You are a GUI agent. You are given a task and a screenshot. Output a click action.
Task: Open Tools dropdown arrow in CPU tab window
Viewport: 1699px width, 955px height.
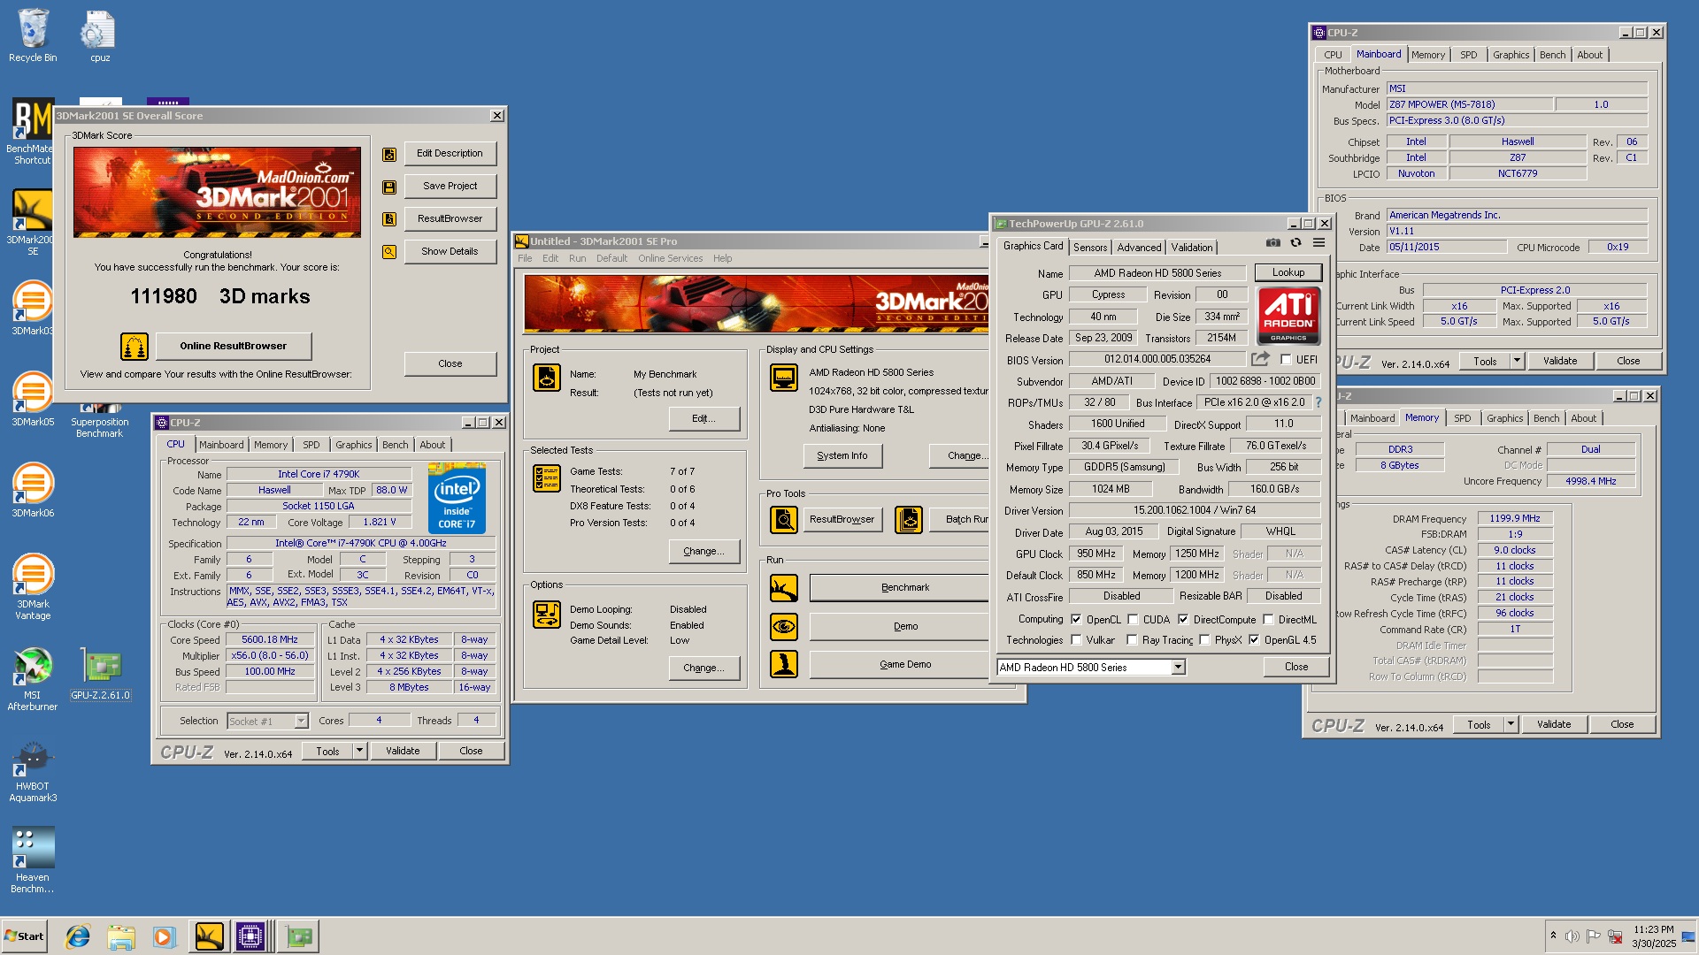(x=359, y=751)
